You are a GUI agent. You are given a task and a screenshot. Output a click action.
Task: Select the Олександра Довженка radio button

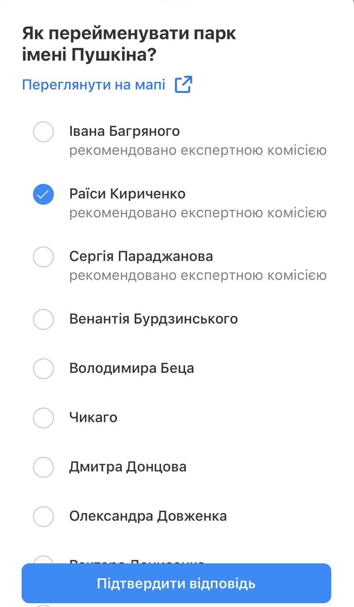[x=43, y=516]
